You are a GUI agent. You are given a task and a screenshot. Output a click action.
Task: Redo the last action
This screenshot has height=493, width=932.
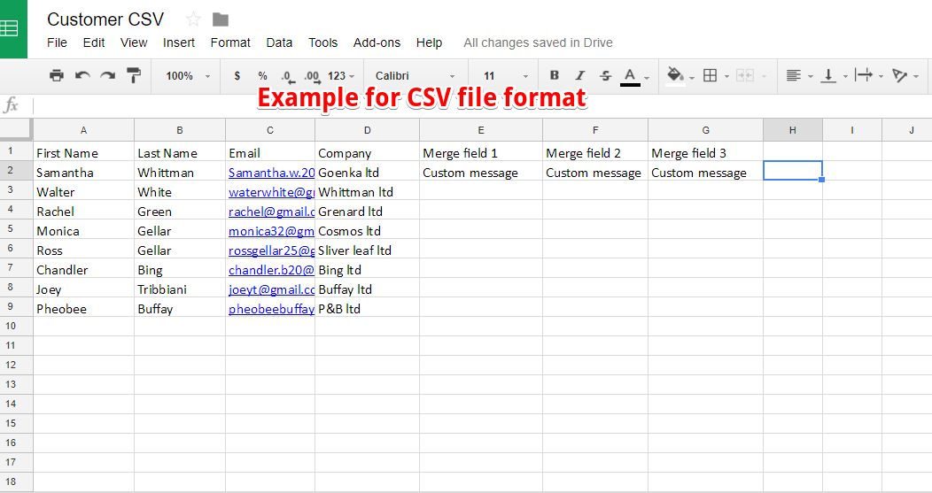107,75
